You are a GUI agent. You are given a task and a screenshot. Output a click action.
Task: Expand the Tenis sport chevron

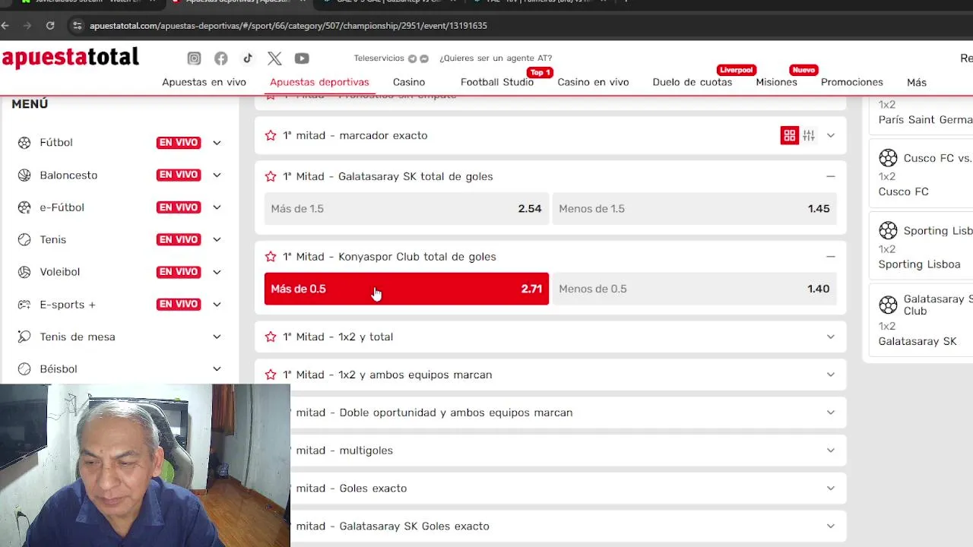(x=217, y=239)
